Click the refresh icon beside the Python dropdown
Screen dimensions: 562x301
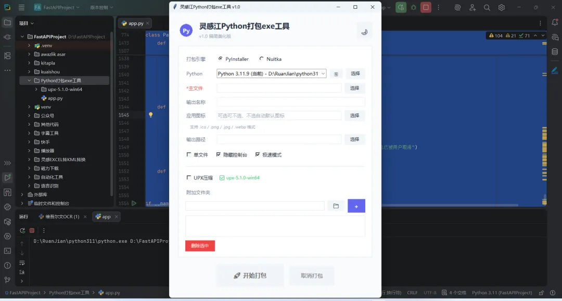(x=336, y=74)
